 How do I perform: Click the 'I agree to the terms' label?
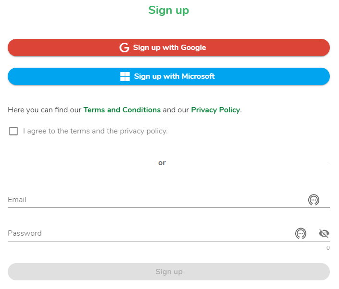pos(95,131)
